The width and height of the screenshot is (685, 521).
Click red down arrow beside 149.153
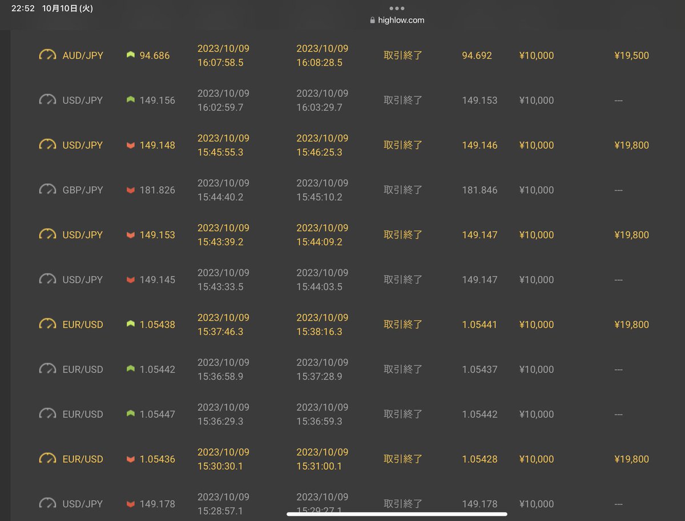pyautogui.click(x=131, y=235)
